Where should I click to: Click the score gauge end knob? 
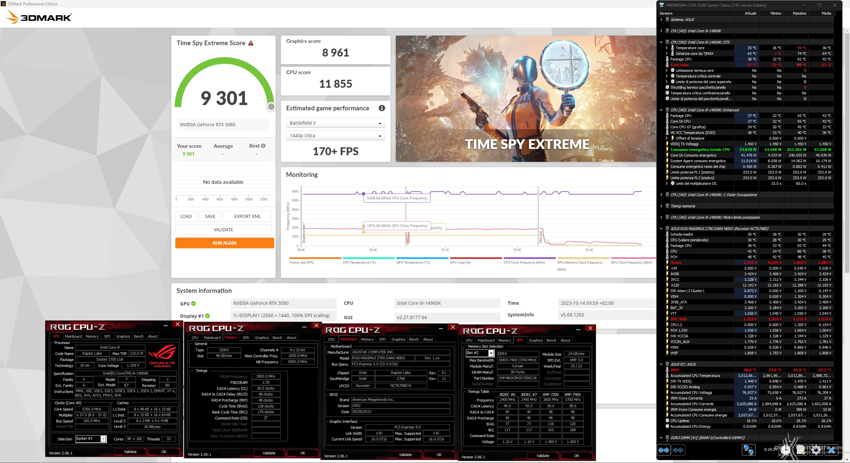(x=271, y=107)
